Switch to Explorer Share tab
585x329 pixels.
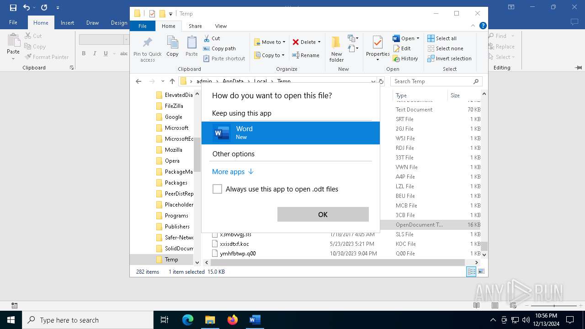pos(195,26)
